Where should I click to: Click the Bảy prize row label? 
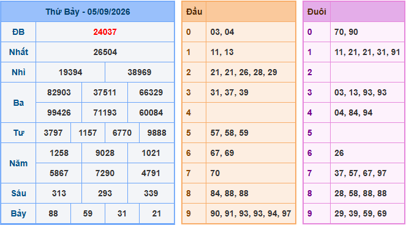coord(18,213)
